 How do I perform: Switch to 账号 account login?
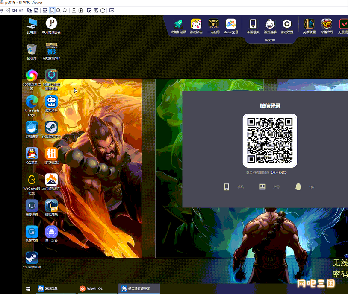[269, 187]
